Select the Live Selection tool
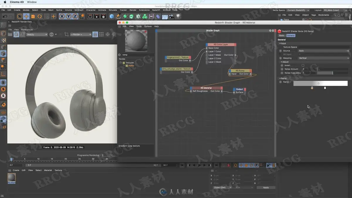The width and height of the screenshot is (352, 198). [x=20, y=16]
